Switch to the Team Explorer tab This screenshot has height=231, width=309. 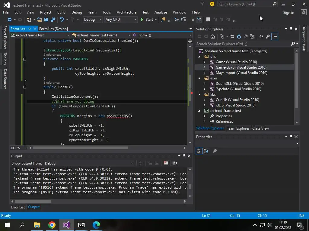point(238,128)
